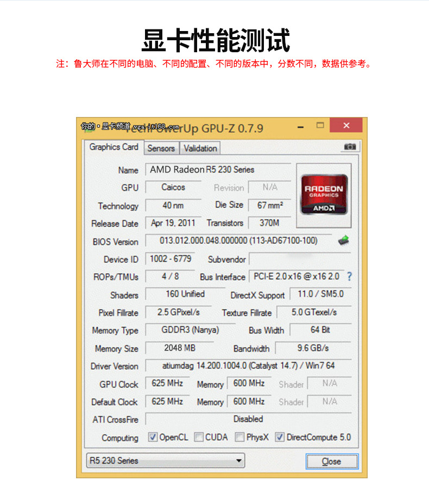Click the Revision field N/A

pyautogui.click(x=270, y=187)
